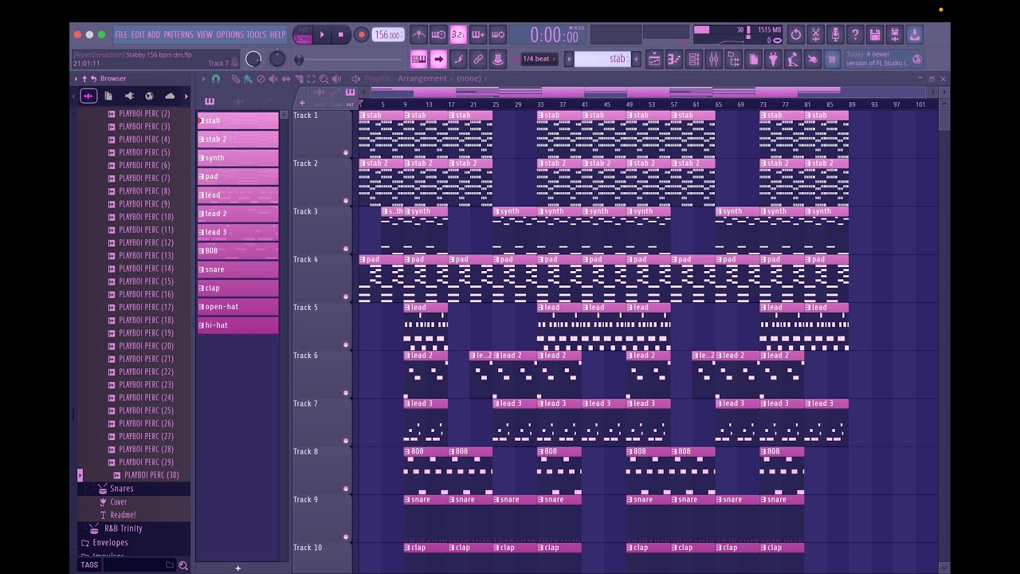Open the ADD menu
Screen dimensions: 1020x574
pos(154,35)
